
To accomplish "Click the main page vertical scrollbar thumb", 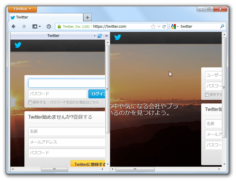I will click(x=224, y=87).
